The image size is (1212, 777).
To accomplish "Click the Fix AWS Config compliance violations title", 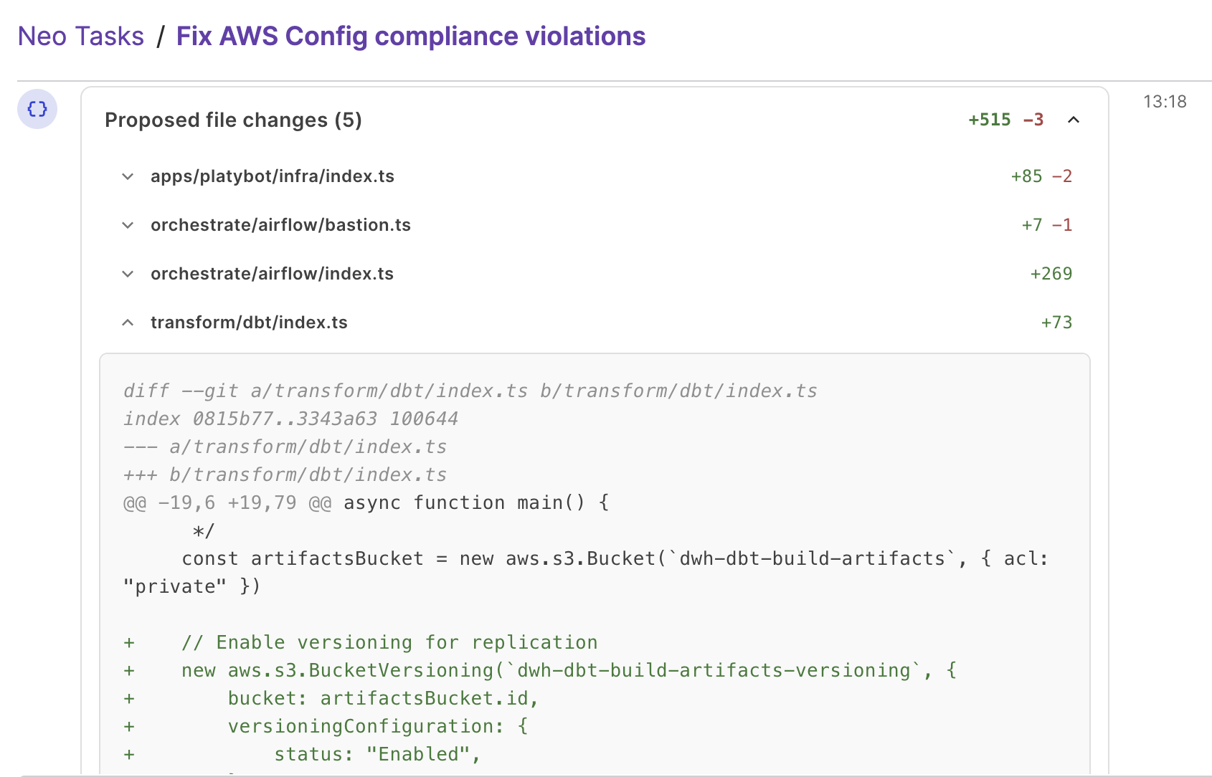I will [x=411, y=36].
